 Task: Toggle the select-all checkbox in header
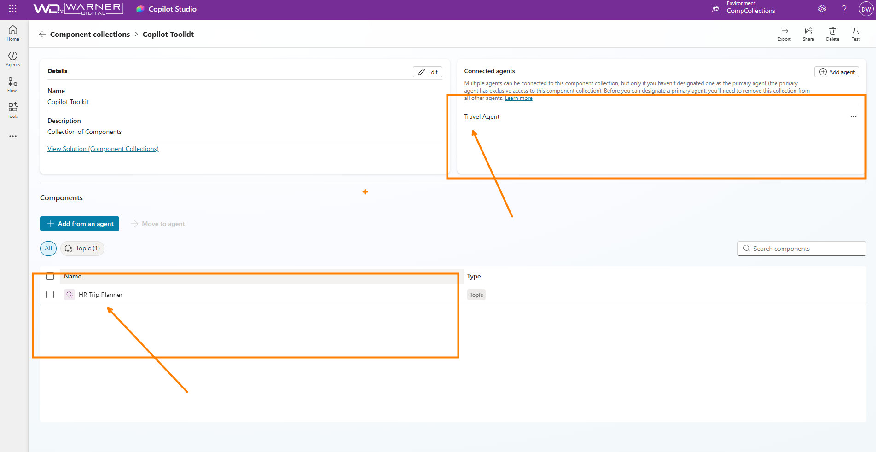[x=50, y=276]
